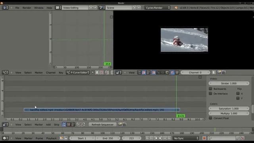Screen dimensions: 254x143
Task: Open the Cycles Render engine dropdown
Action: (x=158, y=8)
